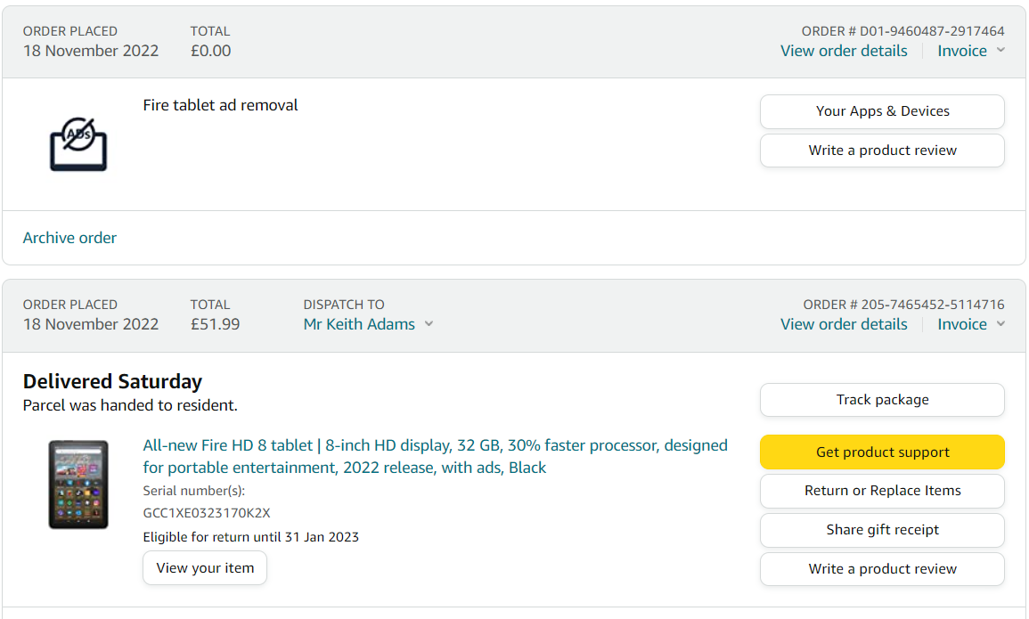
Task: Expand Invoice arrow for the £51.99 order
Action: [1000, 324]
